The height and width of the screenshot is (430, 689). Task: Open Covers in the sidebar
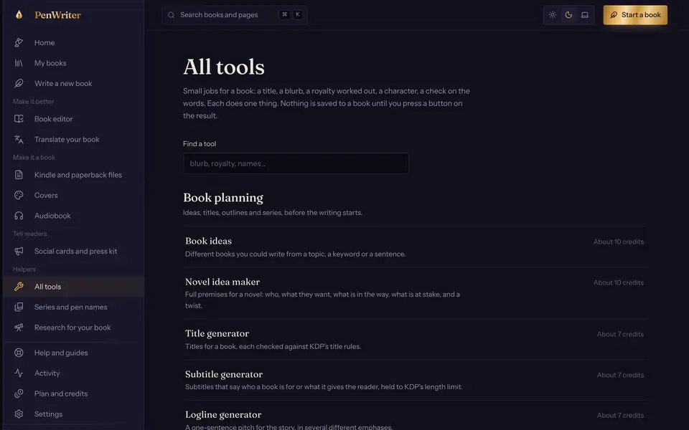coord(73,195)
